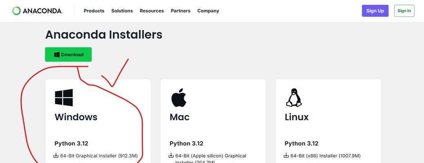
Task: Click the purple Sign Up button
Action: click(x=375, y=11)
